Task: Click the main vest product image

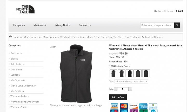Action: 76,74
